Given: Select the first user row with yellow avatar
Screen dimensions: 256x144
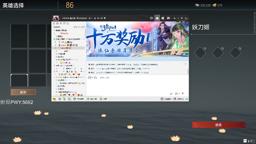Looking at the screenshot, I should [x=68, y=42].
